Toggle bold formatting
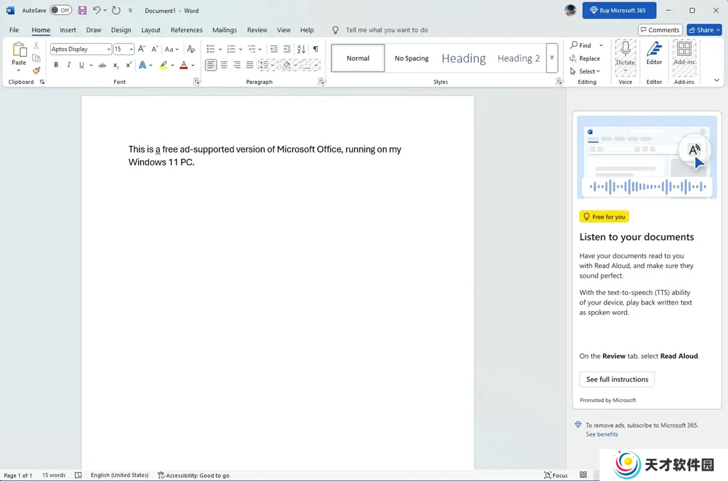Screen dimensions: 728x481 pyautogui.click(x=56, y=65)
